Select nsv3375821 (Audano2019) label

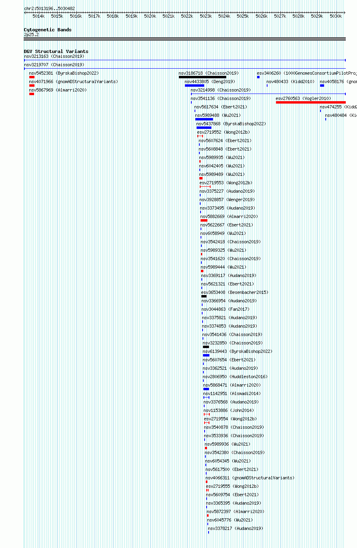(229, 318)
